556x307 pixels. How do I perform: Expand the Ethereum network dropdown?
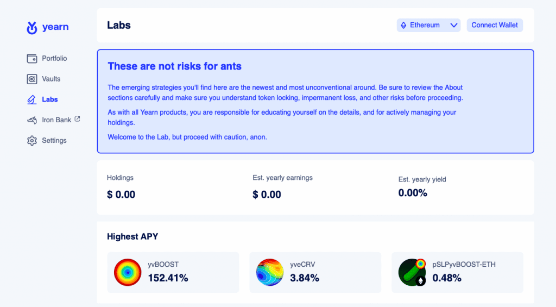[x=428, y=25]
